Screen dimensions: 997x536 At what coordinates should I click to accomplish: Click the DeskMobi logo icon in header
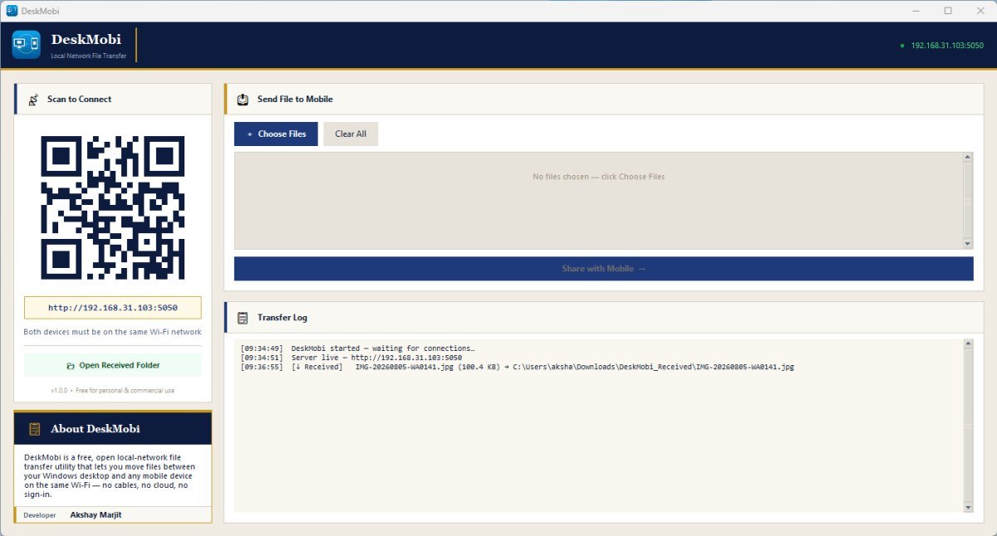(27, 45)
